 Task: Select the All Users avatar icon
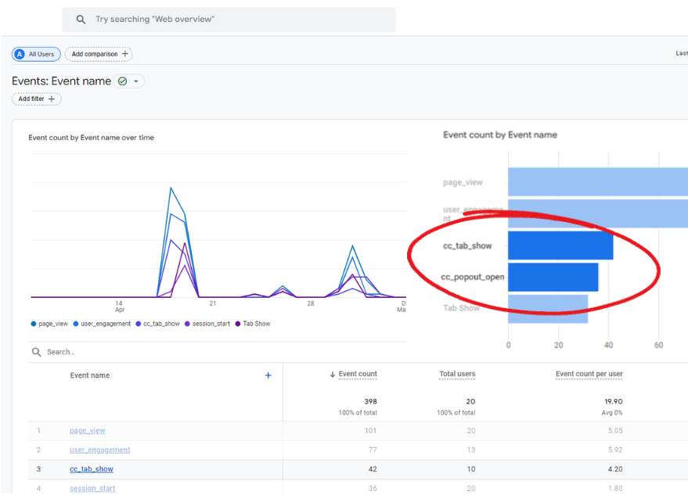19,54
